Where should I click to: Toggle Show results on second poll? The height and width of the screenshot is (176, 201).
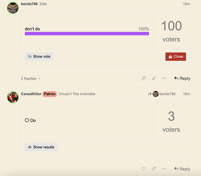41,147
